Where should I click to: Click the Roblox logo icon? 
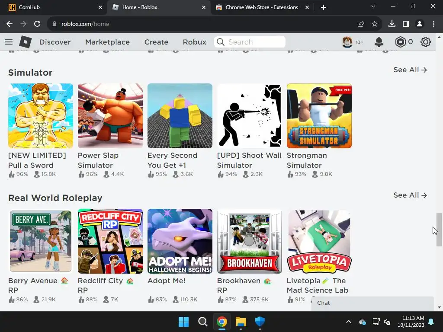(25, 42)
